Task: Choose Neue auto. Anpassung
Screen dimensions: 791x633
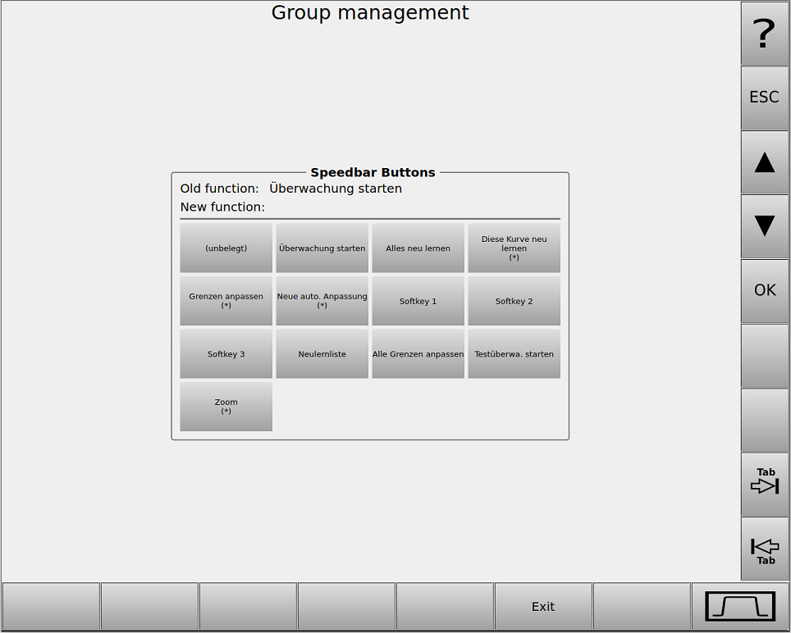Action: click(322, 301)
